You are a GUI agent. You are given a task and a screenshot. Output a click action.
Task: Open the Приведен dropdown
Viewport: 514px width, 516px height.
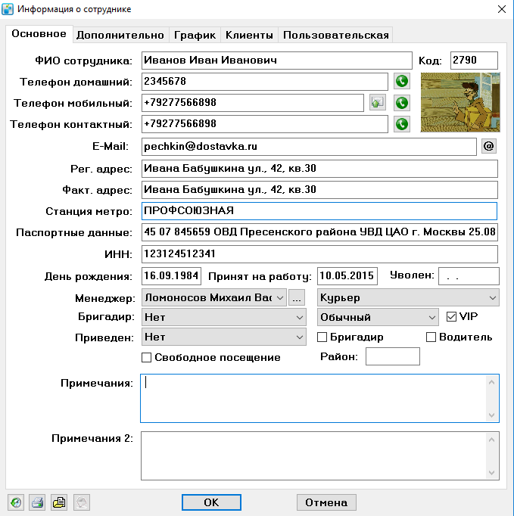224,337
